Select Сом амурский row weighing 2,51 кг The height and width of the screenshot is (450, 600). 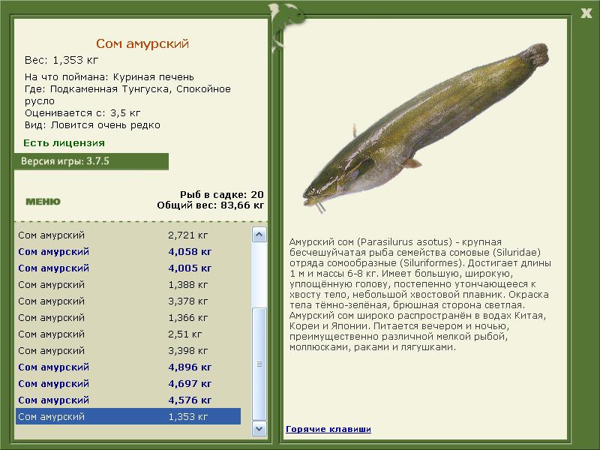point(128,334)
